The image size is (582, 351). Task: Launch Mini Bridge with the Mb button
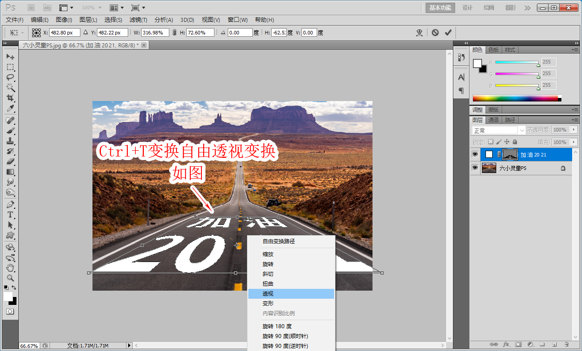tap(47, 8)
